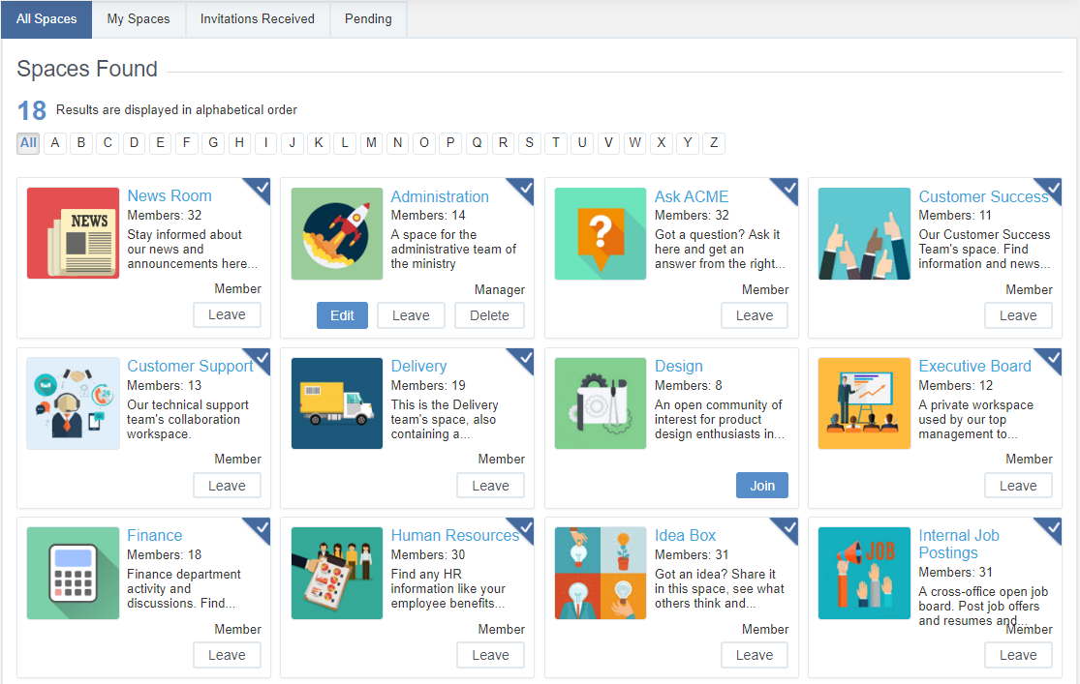Screen dimensions: 1080x684
Task: Join the Design space
Action: (761, 485)
